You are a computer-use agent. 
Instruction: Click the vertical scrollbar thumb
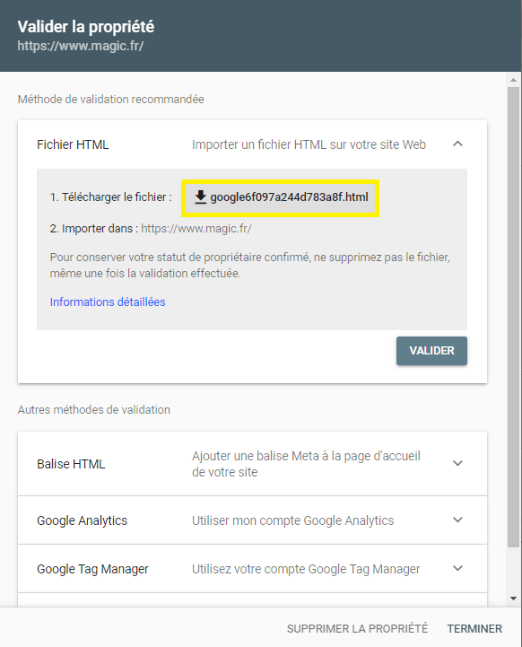[x=513, y=317]
